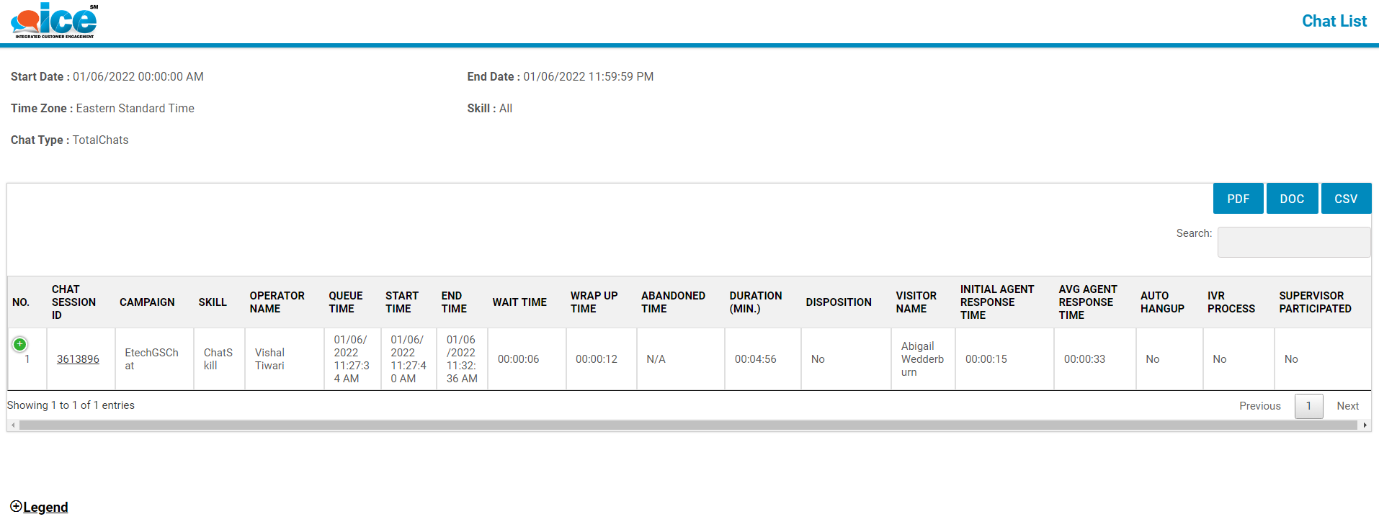Screen dimensions: 1379x532
Task: Sort by Operator Name column header
Action: pos(277,302)
